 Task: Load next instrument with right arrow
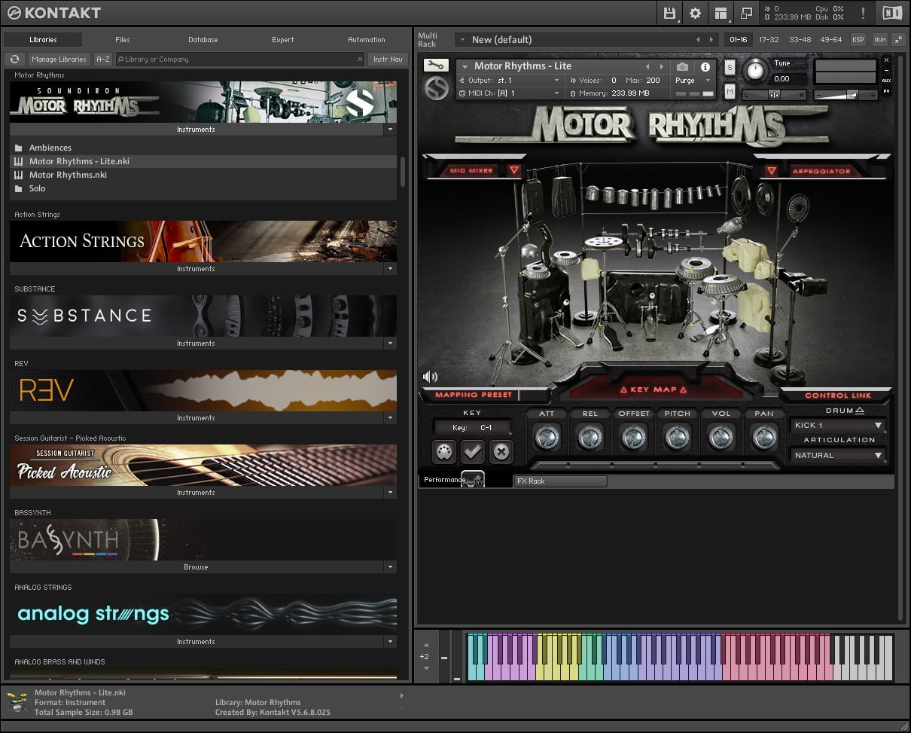[662, 66]
